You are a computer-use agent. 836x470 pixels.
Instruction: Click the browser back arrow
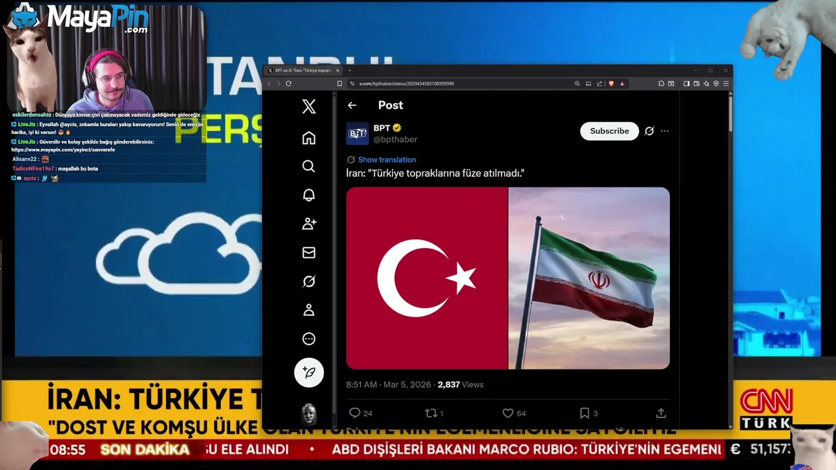[x=269, y=84]
